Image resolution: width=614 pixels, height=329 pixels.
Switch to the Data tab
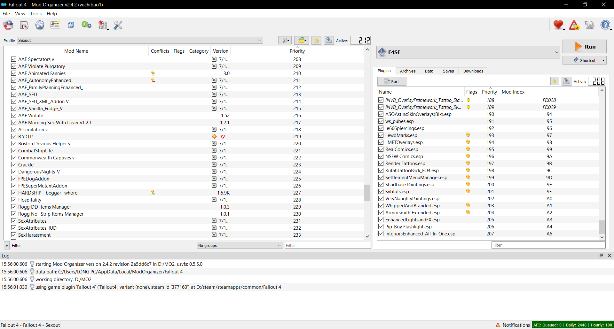pos(429,71)
